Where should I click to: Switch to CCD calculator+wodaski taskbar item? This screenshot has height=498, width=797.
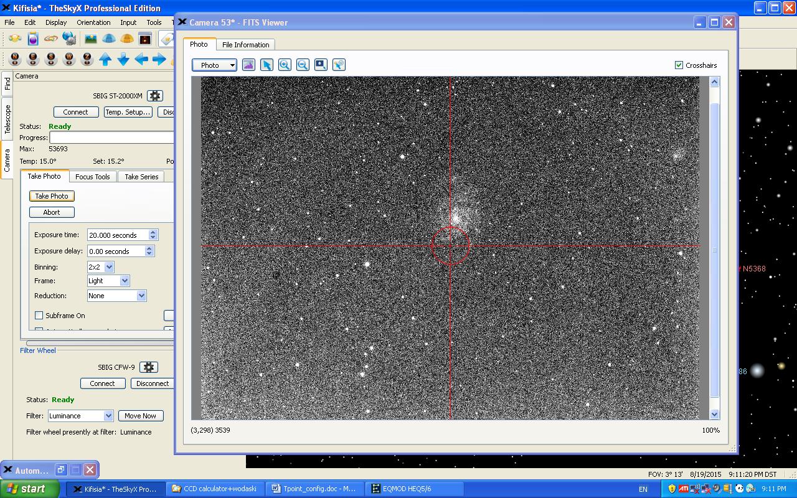tap(216, 489)
